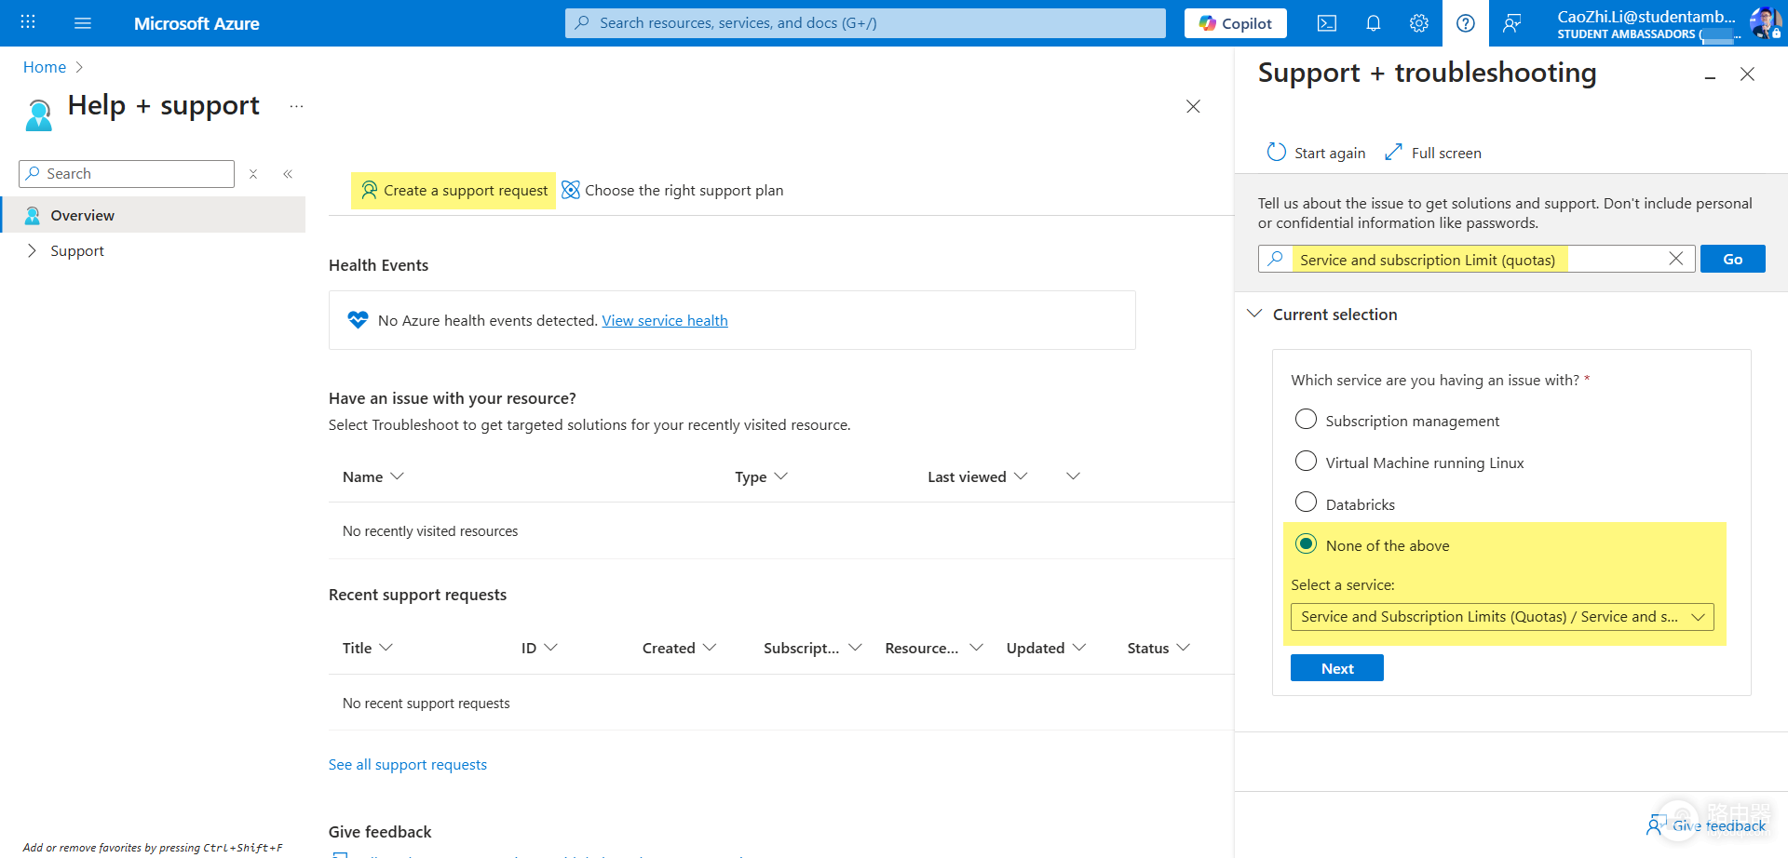Viewport: 1788px width, 858px height.
Task: Choose the Databricks radio button
Action: [1307, 503]
